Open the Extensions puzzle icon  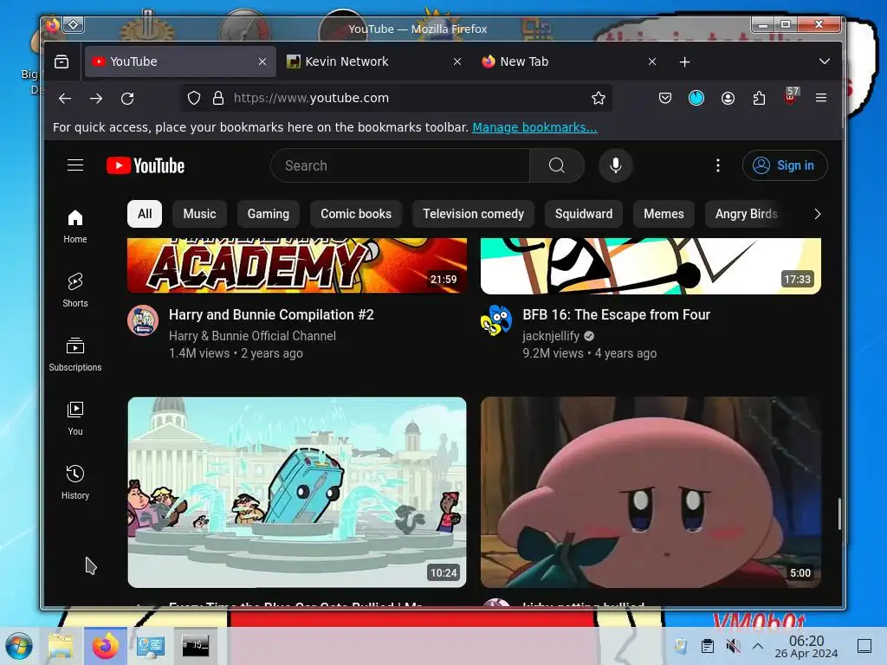click(x=759, y=99)
